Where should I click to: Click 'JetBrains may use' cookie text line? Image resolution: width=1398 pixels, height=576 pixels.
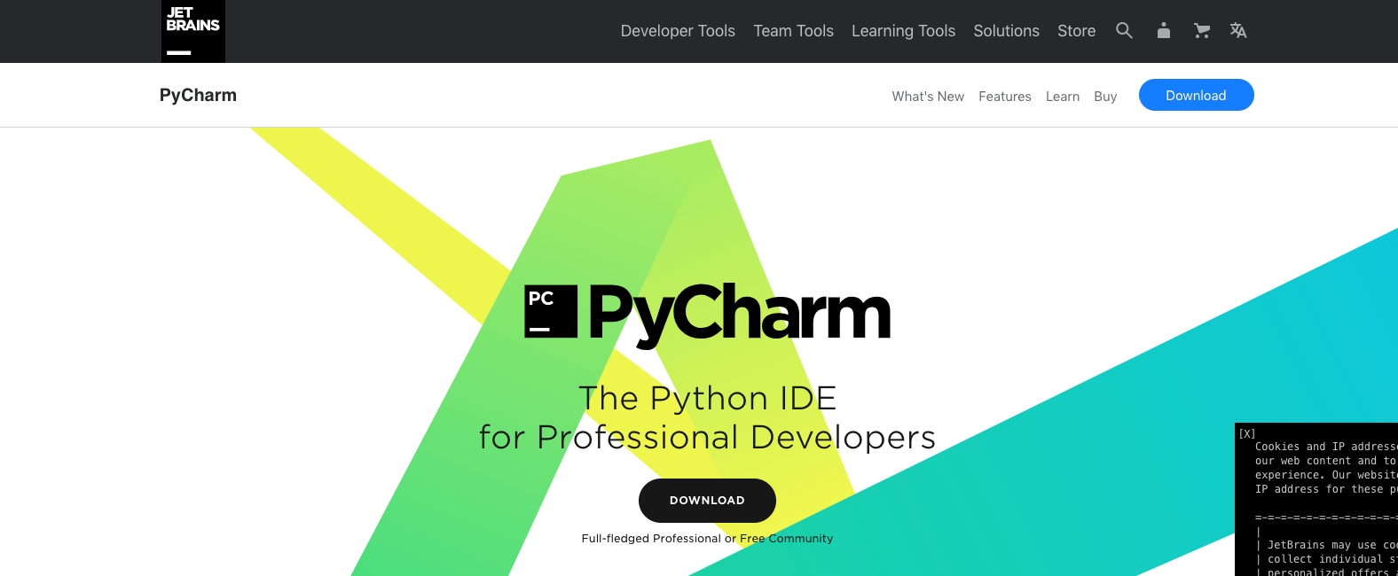pyautogui.click(x=1332, y=545)
